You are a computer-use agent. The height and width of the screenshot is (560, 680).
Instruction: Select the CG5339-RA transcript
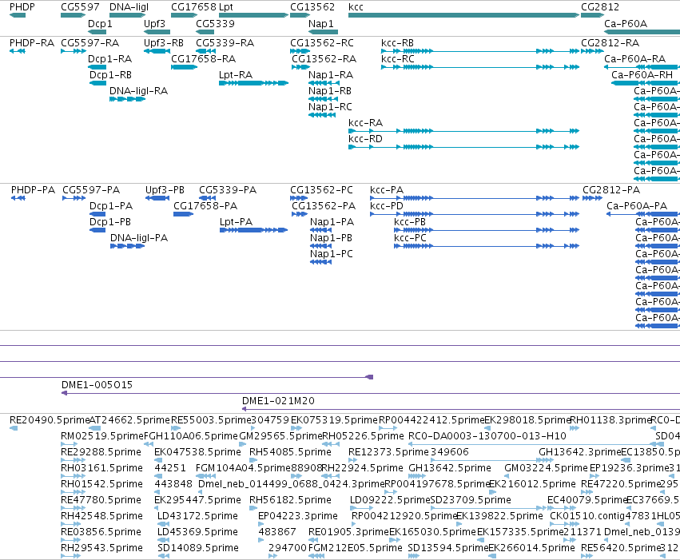click(205, 51)
